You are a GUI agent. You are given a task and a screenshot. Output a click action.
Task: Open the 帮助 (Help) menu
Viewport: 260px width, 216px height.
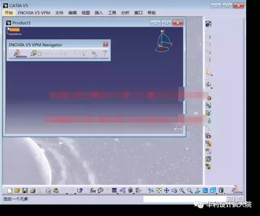point(152,13)
